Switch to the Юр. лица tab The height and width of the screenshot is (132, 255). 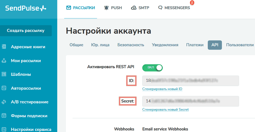[100, 45]
